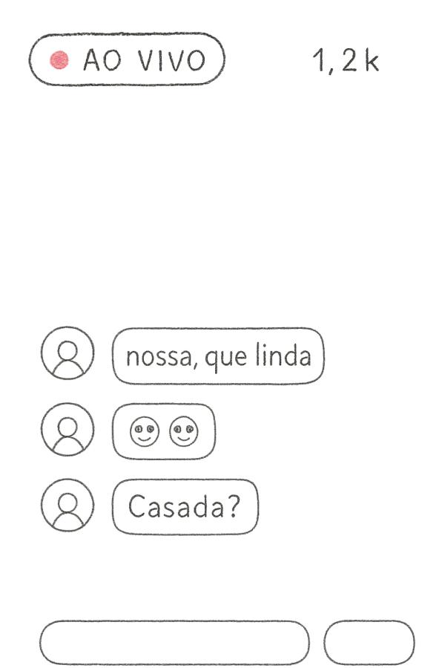The width and height of the screenshot is (445, 668).
Task: Click the second smiley emoji in comment
Action: (x=184, y=431)
